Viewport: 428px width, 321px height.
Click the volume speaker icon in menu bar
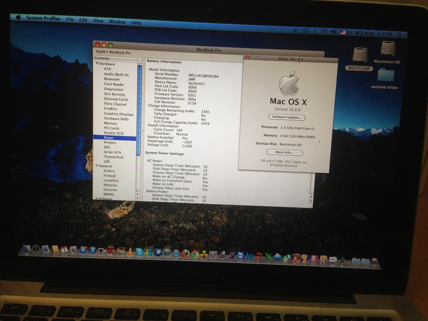click(x=333, y=32)
